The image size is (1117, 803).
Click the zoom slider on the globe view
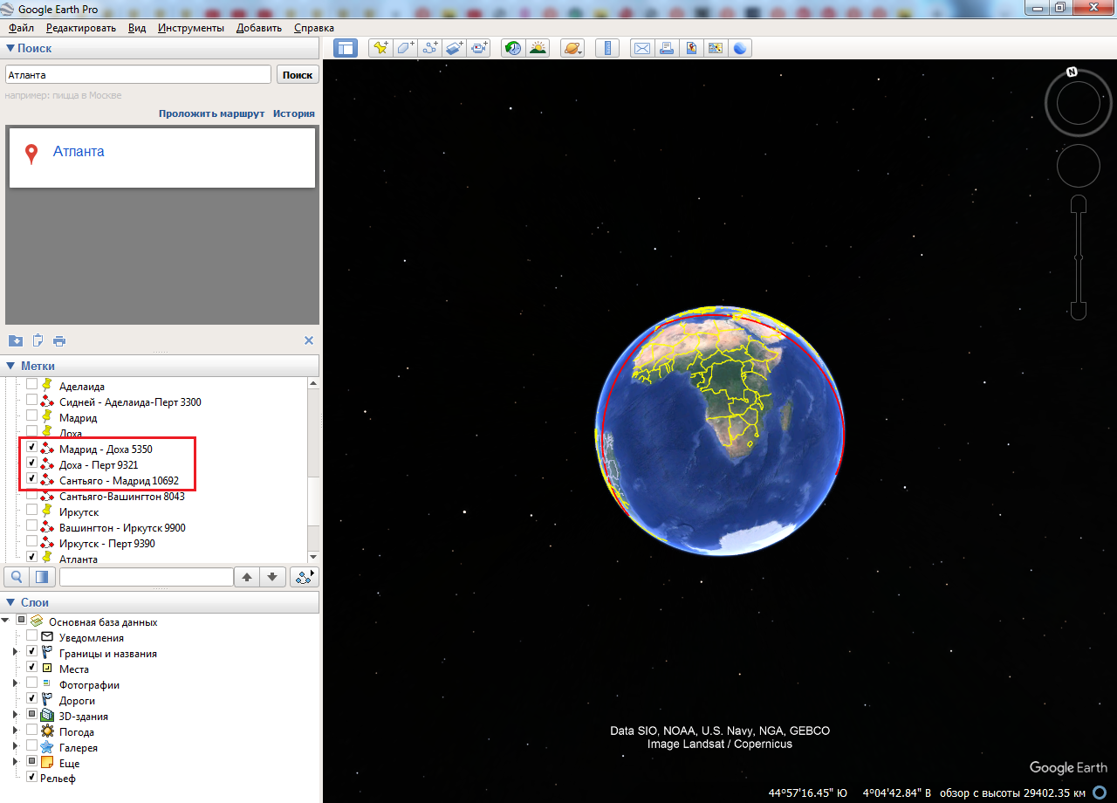[1079, 257]
